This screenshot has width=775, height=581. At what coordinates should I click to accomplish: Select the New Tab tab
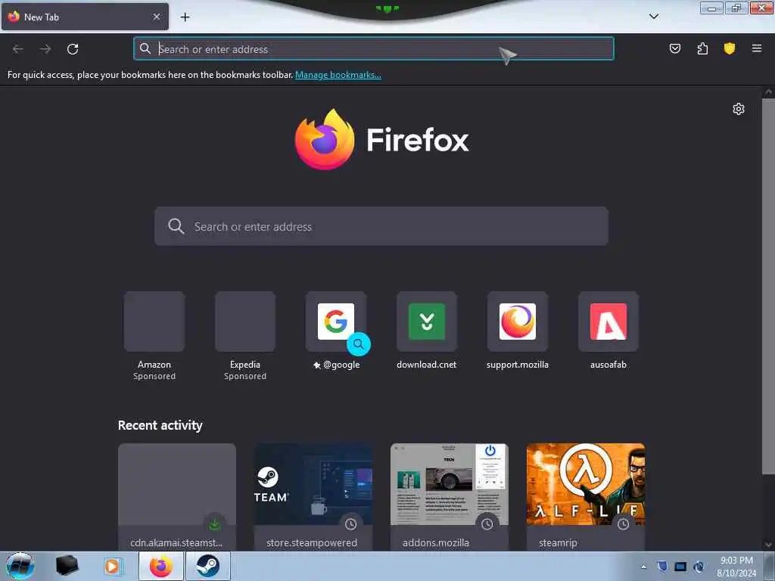(x=85, y=17)
